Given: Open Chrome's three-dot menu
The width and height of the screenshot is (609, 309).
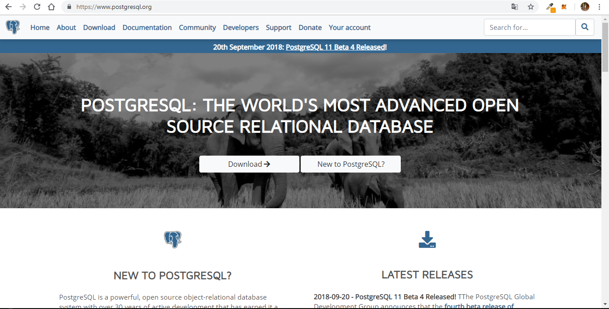Looking at the screenshot, I should tap(599, 7).
